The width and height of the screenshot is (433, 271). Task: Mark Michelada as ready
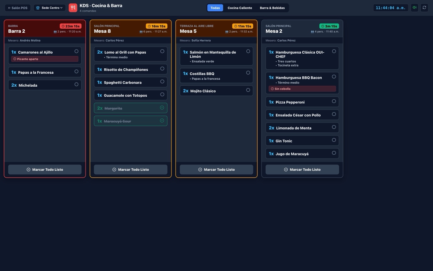tap(76, 84)
